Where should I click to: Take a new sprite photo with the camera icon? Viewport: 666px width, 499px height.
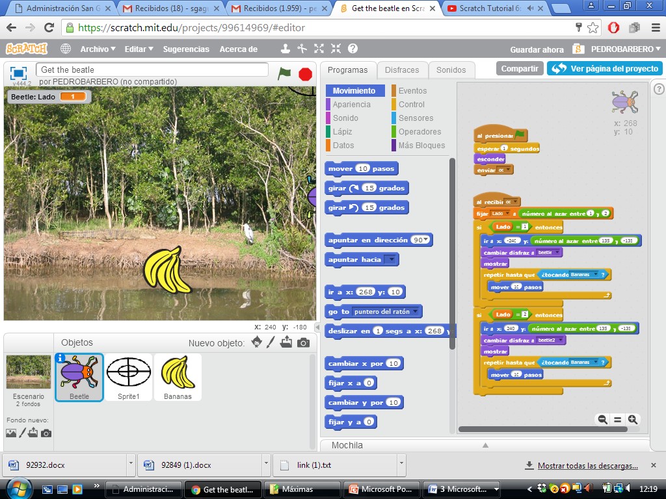302,342
